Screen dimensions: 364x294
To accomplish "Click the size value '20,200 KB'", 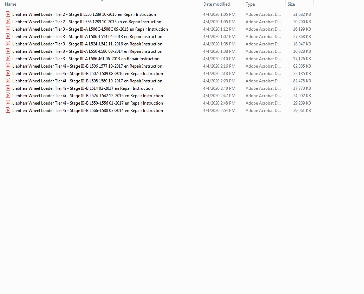I will point(302,22).
